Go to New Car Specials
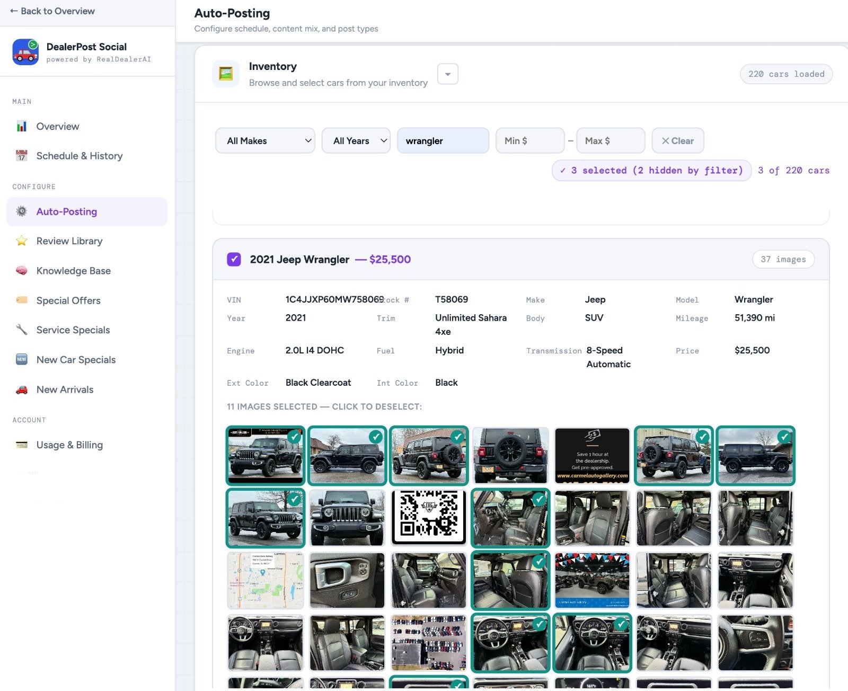 [x=76, y=360]
